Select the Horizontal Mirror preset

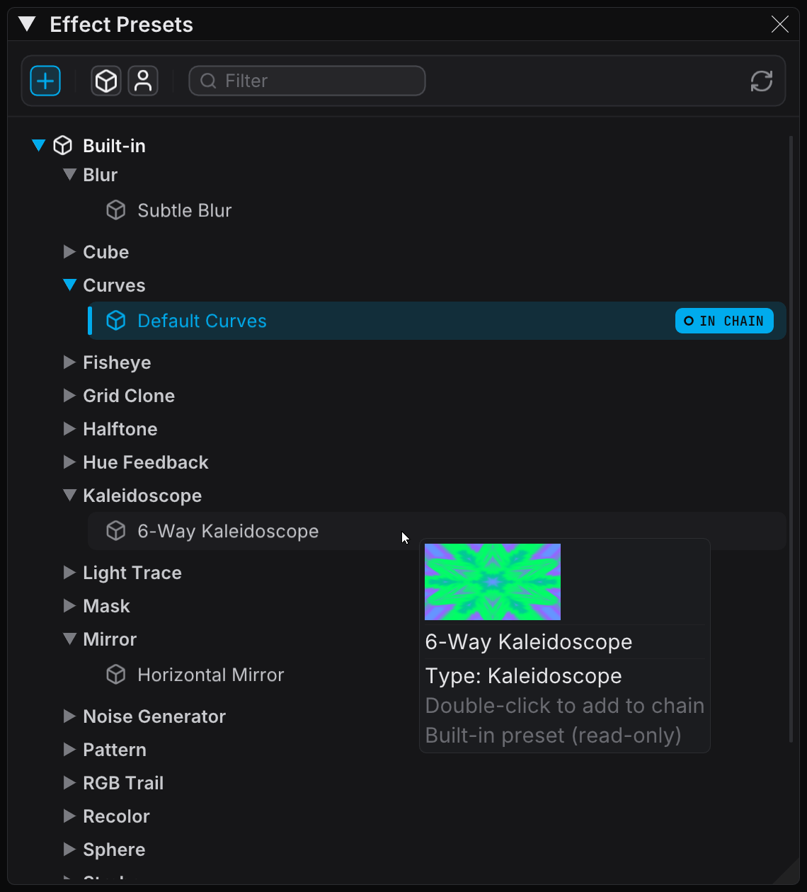(x=211, y=675)
